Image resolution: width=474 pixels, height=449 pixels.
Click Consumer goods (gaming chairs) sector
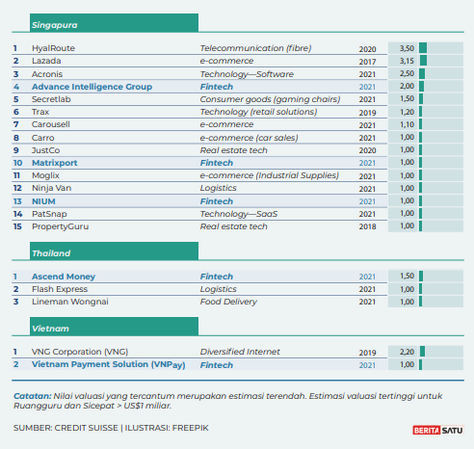270,99
